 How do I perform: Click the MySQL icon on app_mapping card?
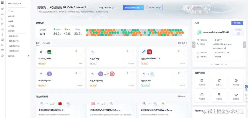pos(106,74)
